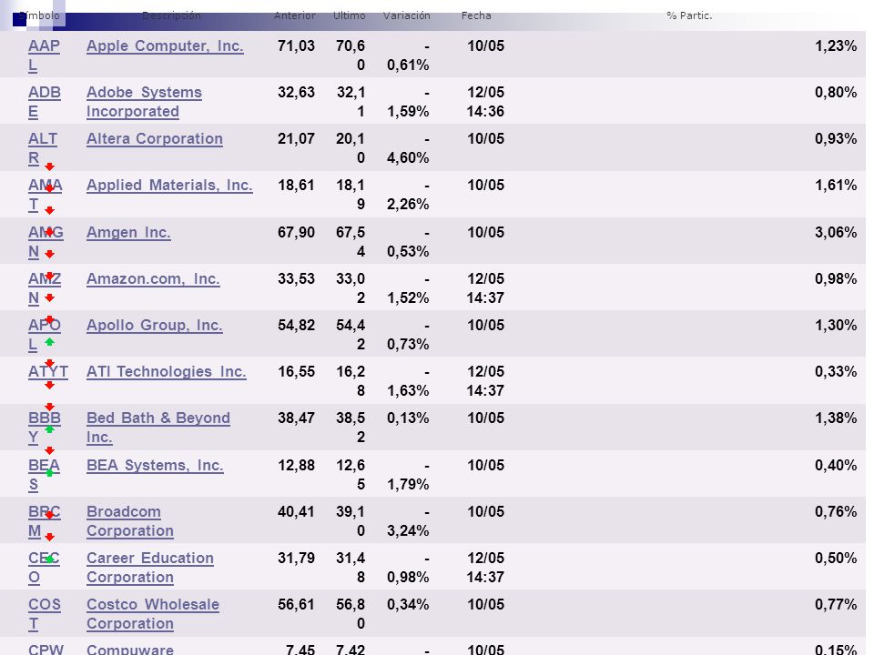Viewport: 874px width, 655px height.
Task: Click the Símbolo column header
Action: (39, 15)
